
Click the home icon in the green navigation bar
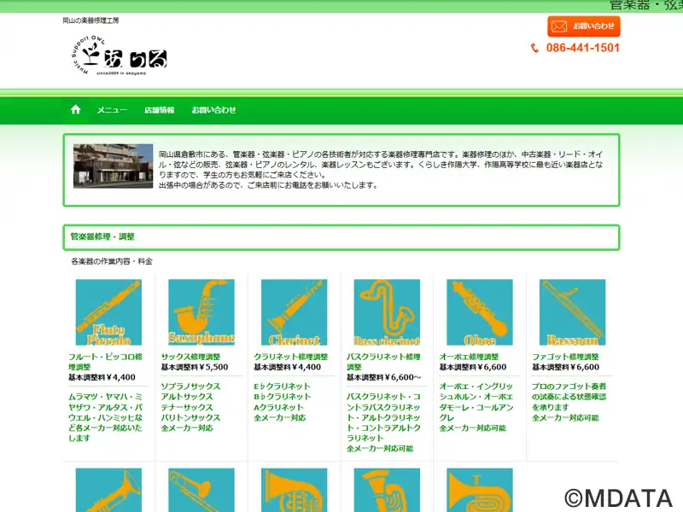(x=76, y=110)
